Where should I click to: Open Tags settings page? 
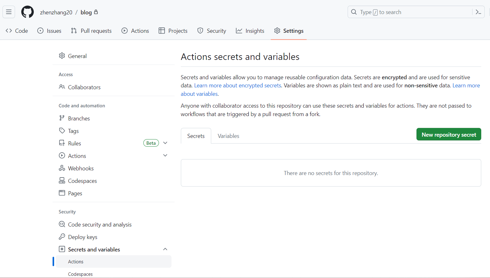pyautogui.click(x=73, y=131)
